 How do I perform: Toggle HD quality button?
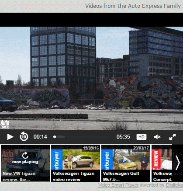pyautogui.click(x=142, y=137)
